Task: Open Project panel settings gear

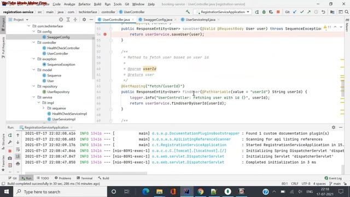Action: (x=84, y=20)
